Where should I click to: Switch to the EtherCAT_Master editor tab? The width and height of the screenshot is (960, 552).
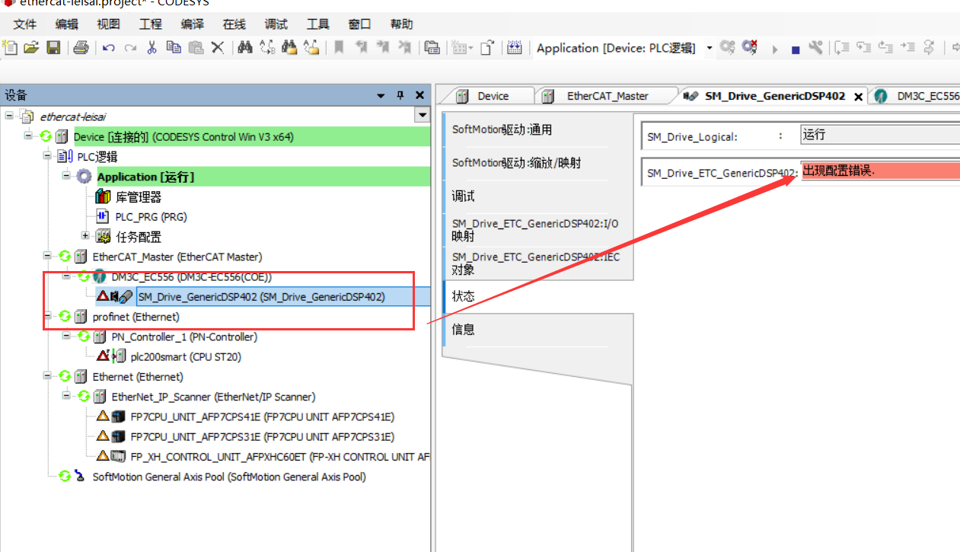607,96
